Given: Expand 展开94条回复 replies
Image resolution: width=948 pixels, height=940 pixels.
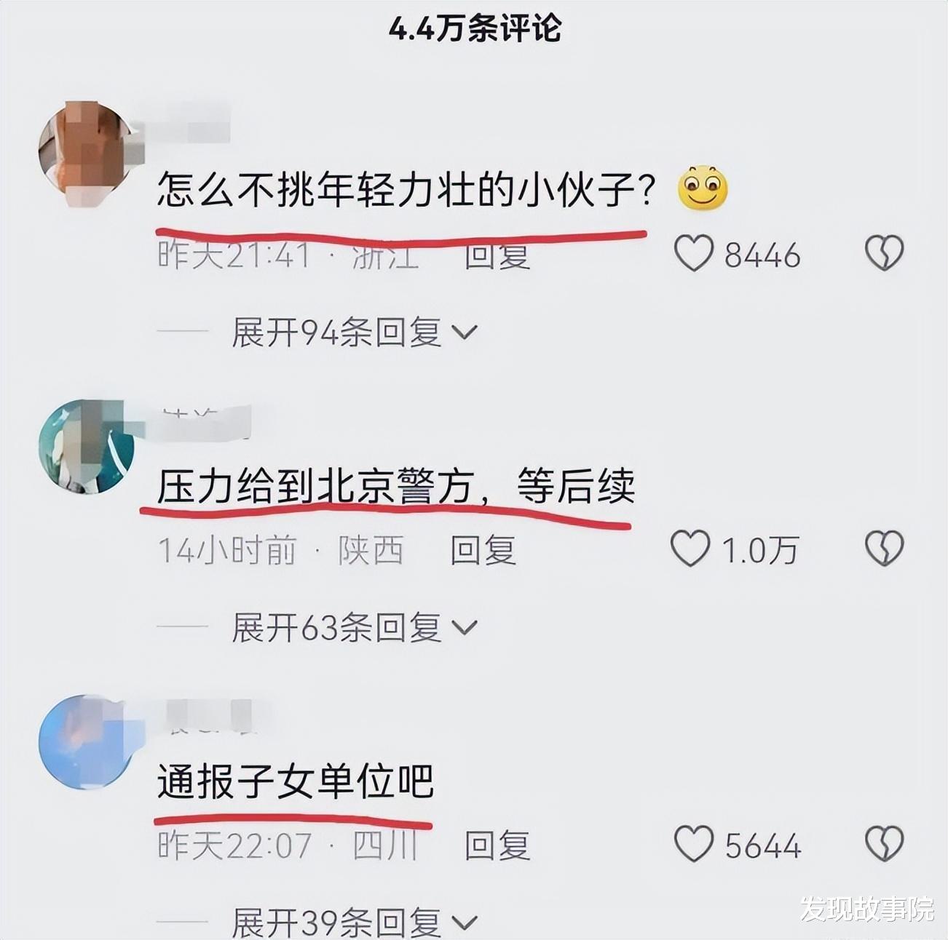Looking at the screenshot, I should click(x=354, y=332).
